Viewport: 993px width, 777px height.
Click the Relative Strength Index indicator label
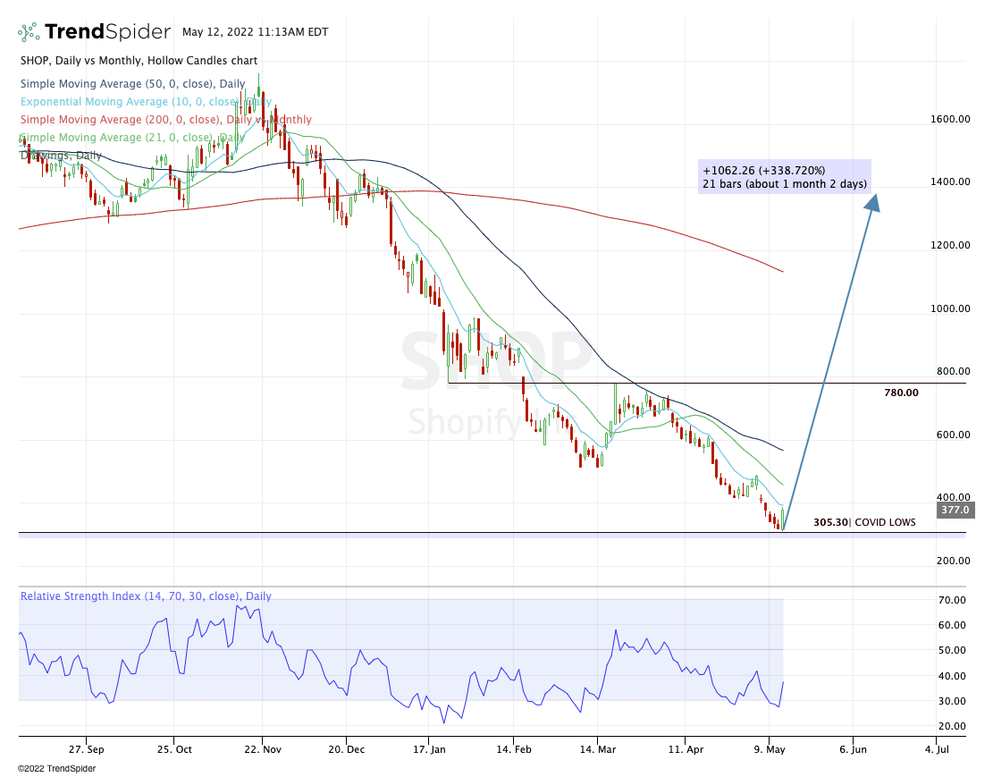pyautogui.click(x=146, y=596)
